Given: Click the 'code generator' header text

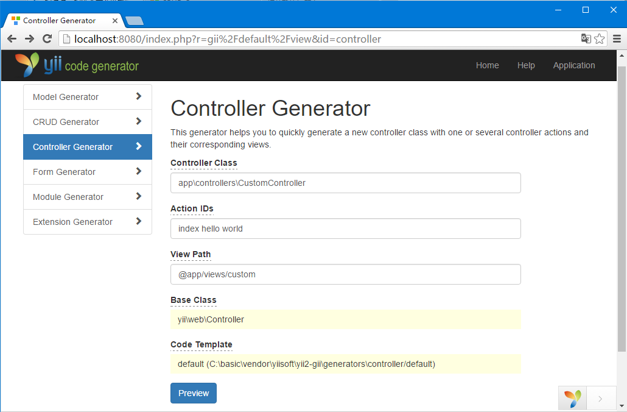Looking at the screenshot, I should (x=102, y=66).
